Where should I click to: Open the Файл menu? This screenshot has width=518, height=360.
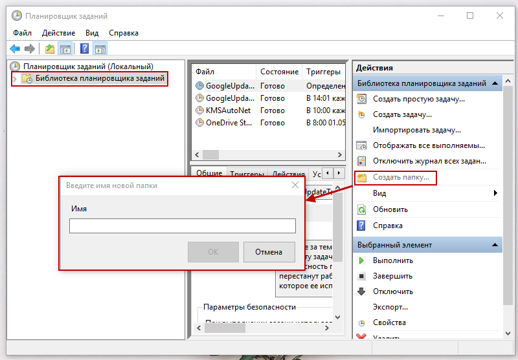click(22, 33)
